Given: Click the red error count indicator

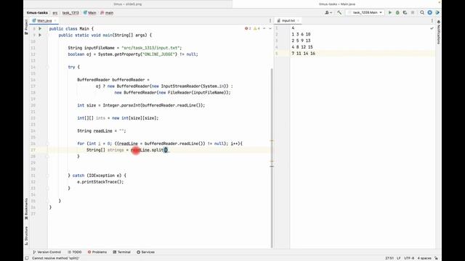Looking at the screenshot, I should [248, 28].
